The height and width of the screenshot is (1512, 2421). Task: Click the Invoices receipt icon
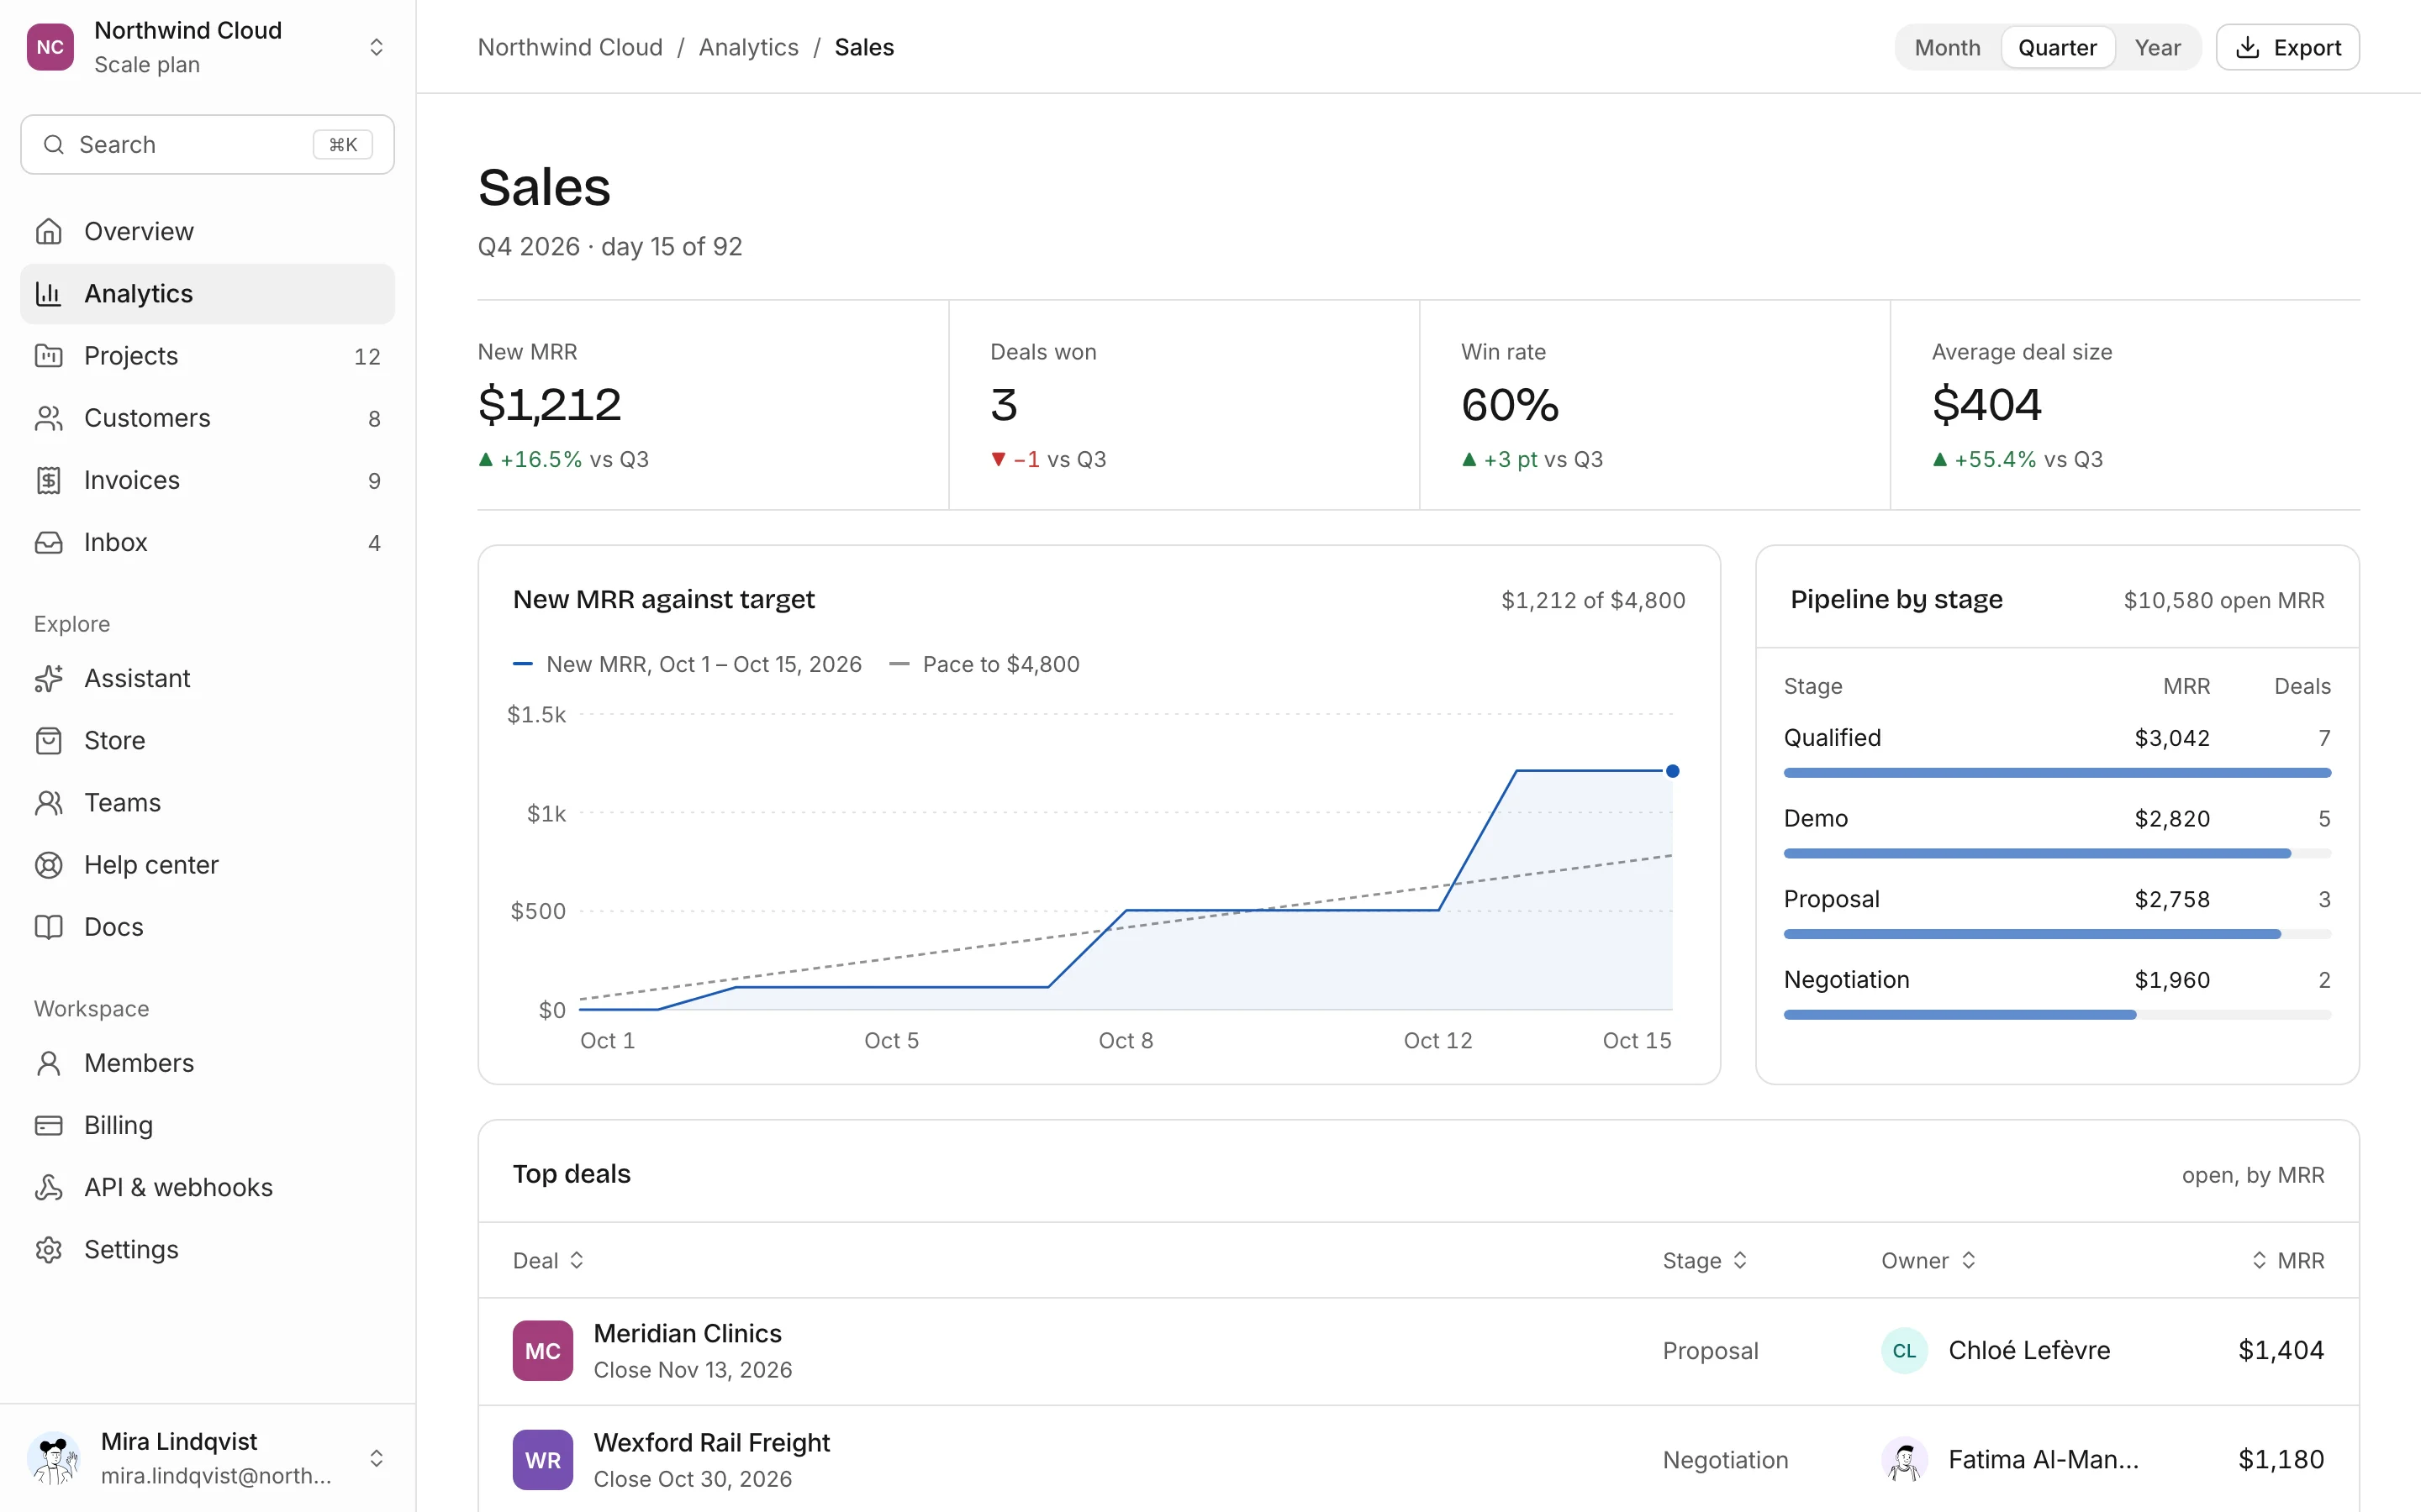pyautogui.click(x=48, y=480)
